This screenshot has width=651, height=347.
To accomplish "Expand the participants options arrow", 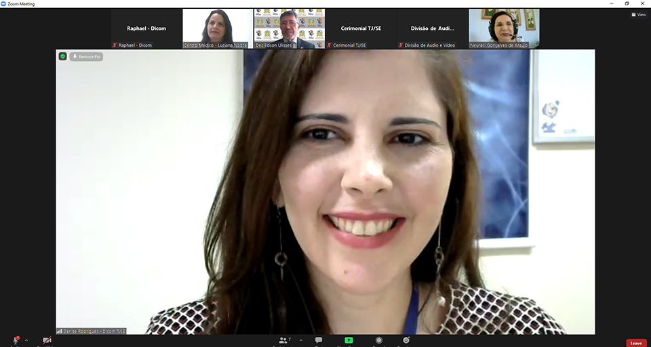I will pos(301,340).
